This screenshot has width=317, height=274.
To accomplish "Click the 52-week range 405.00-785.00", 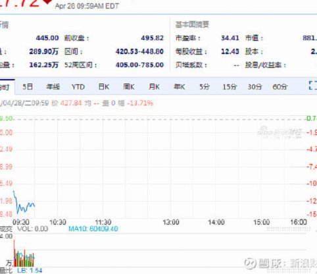I will [139, 65].
